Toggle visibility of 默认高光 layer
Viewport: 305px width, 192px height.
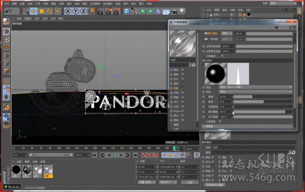pyautogui.click(x=206, y=33)
